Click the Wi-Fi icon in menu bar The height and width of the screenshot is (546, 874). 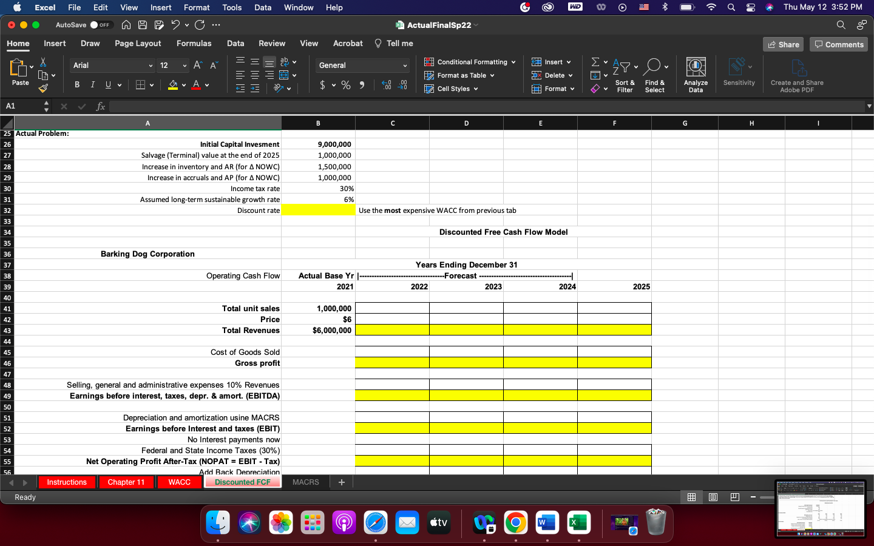pyautogui.click(x=711, y=7)
